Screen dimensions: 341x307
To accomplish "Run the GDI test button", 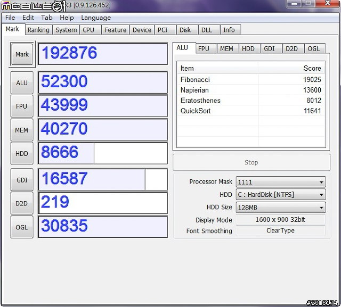I will [22, 180].
